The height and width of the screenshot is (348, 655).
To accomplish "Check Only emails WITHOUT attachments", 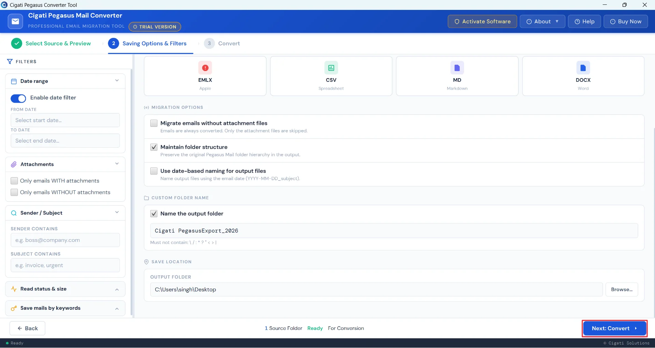I will (14, 192).
